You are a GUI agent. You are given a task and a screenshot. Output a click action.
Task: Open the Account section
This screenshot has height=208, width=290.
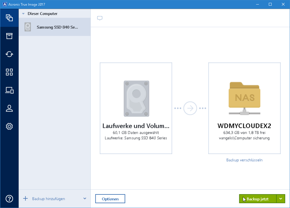tap(9, 108)
